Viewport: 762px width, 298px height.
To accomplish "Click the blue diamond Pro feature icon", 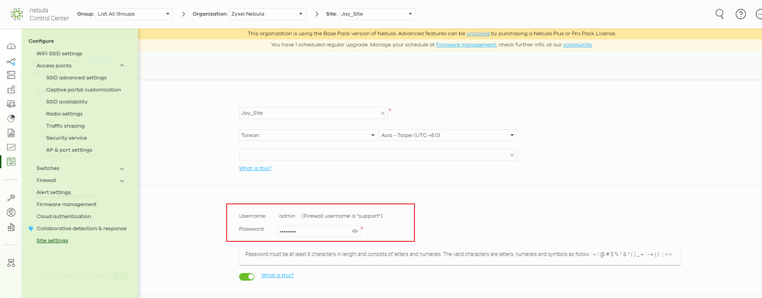I will pyautogui.click(x=31, y=229).
